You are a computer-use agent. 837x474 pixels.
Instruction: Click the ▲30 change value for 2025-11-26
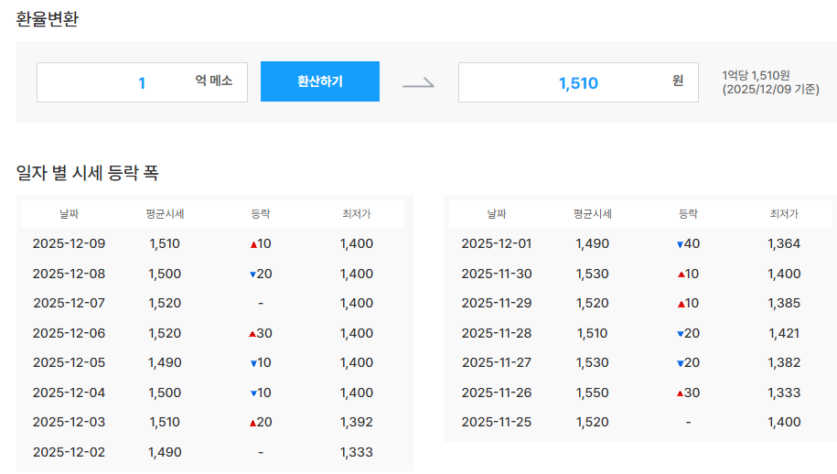click(688, 393)
